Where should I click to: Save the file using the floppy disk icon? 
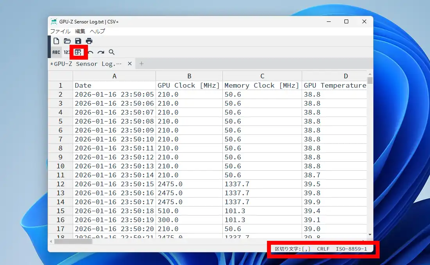click(x=78, y=41)
